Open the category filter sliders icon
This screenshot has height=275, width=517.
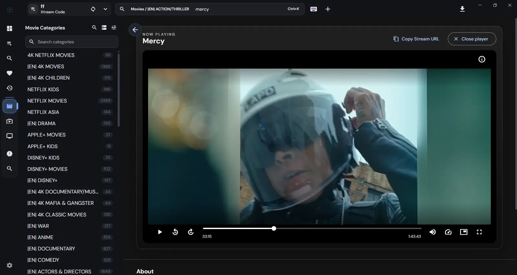[114, 27]
